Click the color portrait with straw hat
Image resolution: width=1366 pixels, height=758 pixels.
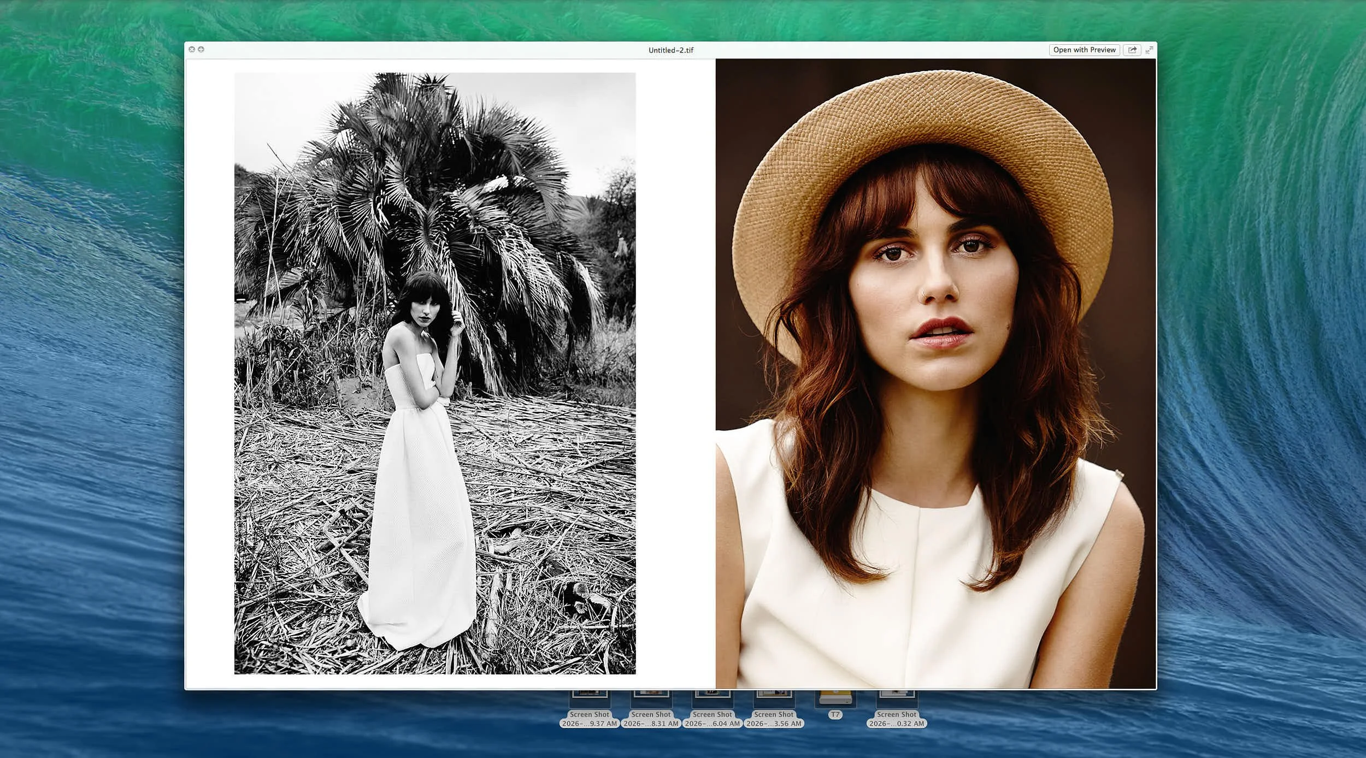click(x=936, y=374)
